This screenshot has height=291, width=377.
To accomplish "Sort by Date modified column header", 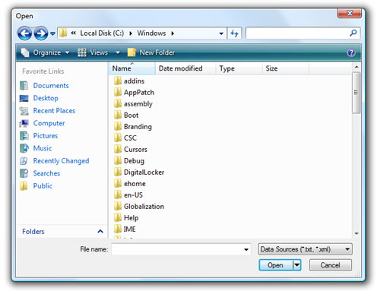I will click(x=185, y=68).
